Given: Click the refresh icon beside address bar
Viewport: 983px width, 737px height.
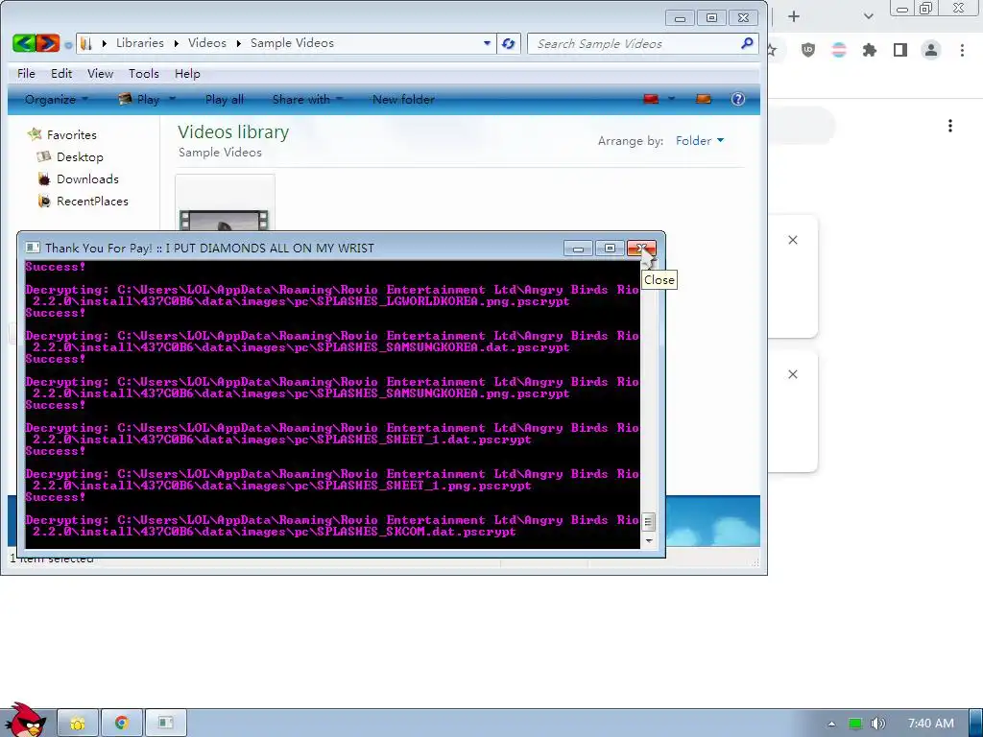Looking at the screenshot, I should [x=509, y=43].
